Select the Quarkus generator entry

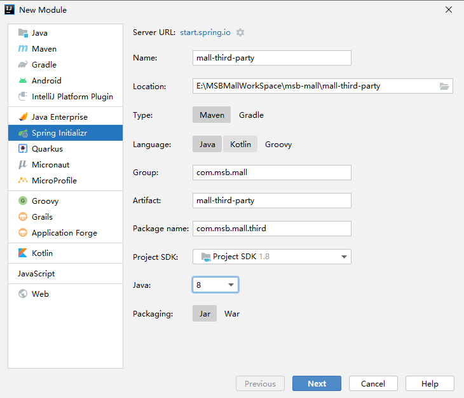pos(65,148)
